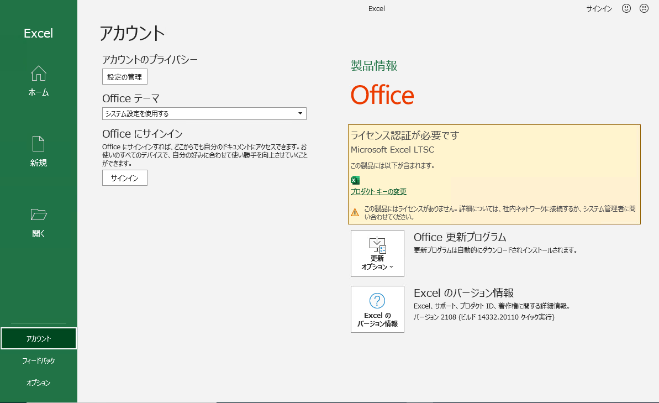The image size is (659, 403).
Task: Click the update download icon
Action: click(x=377, y=245)
